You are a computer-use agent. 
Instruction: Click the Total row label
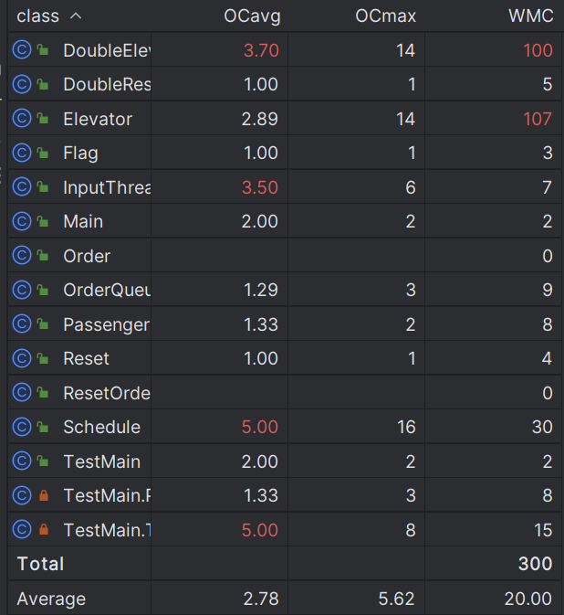40,564
